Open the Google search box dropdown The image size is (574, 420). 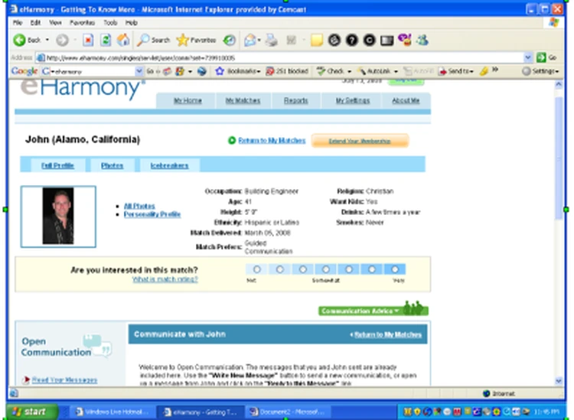click(x=139, y=71)
